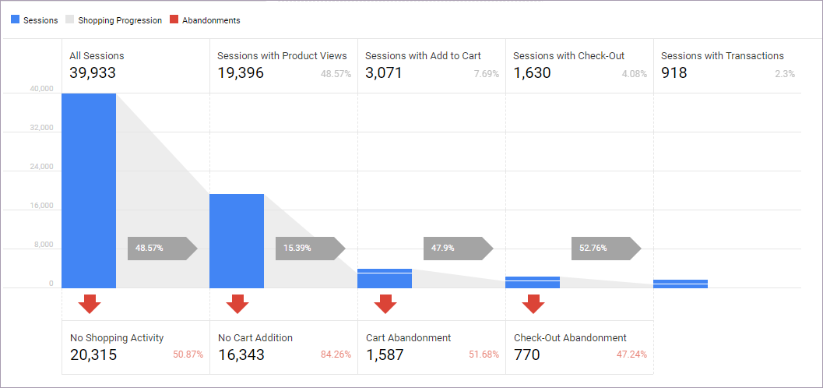This screenshot has width=823, height=388.
Task: Click the blue Sessions legend swatch
Action: [15, 20]
